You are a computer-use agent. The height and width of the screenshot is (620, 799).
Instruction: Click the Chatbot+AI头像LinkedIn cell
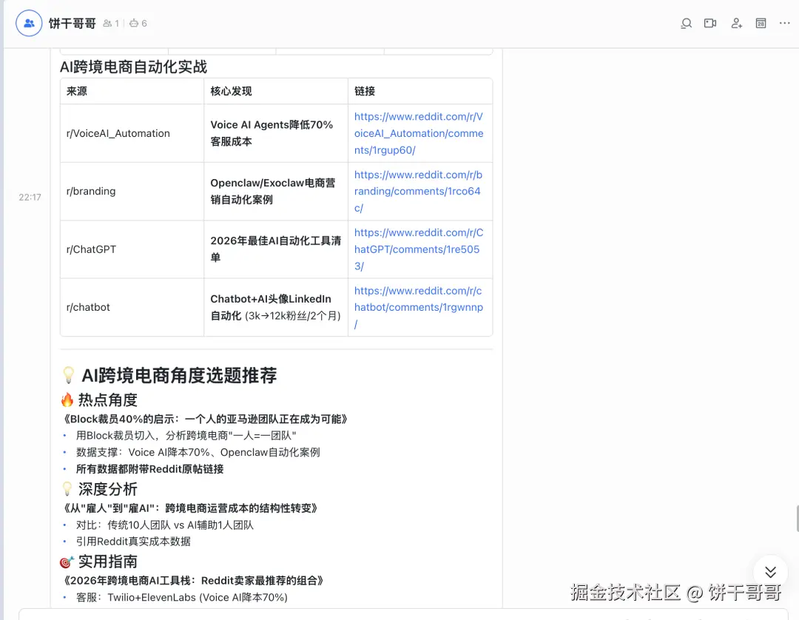coord(276,307)
